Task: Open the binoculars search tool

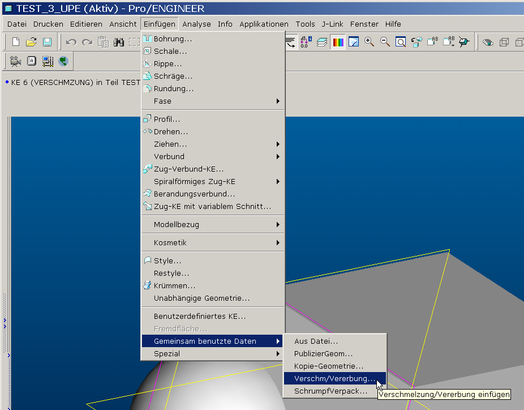Action: (x=119, y=42)
